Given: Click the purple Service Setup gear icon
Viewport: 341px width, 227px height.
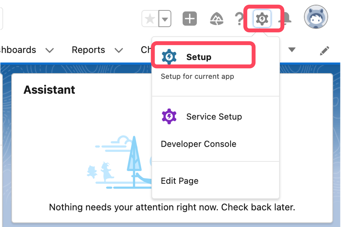Looking at the screenshot, I should pos(169,117).
